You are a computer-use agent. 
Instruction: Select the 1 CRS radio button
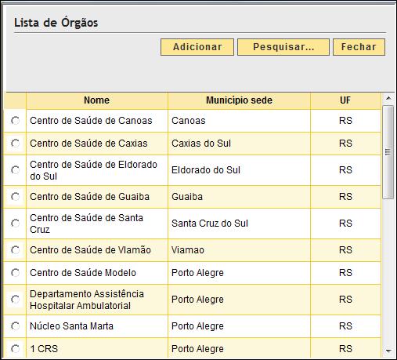[16, 349]
